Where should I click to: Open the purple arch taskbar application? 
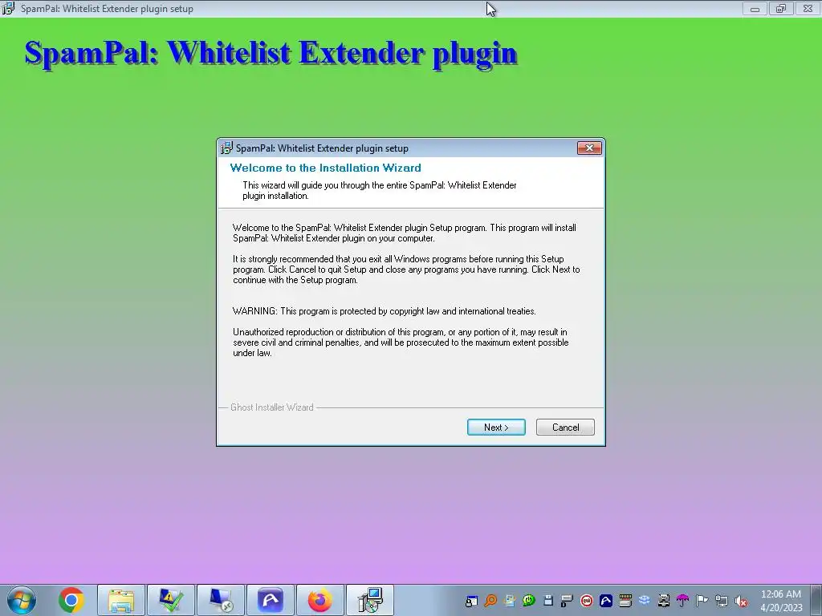(x=271, y=600)
